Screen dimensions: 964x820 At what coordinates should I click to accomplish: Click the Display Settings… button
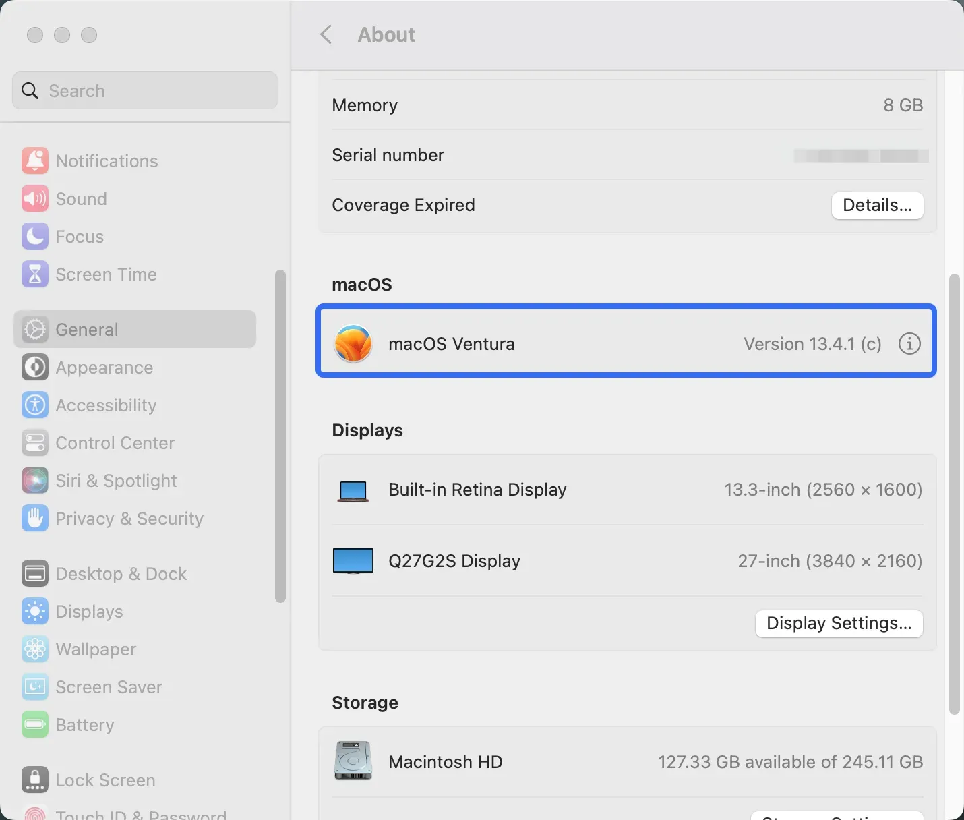[839, 624]
